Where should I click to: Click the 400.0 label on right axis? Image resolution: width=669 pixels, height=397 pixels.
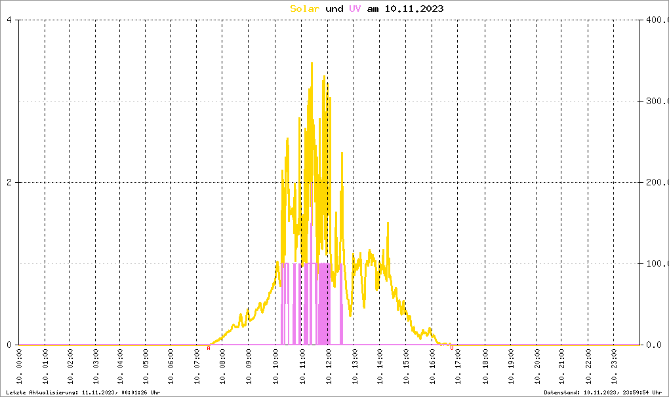coord(656,20)
